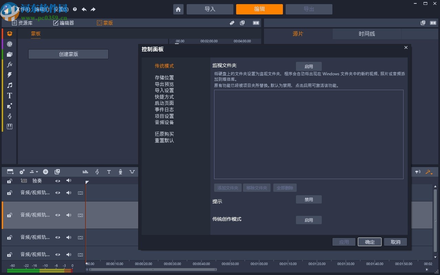Viewport: 440px width, 275px height.
Task: Open the 设置(S) menu
Action: (x=61, y=9)
